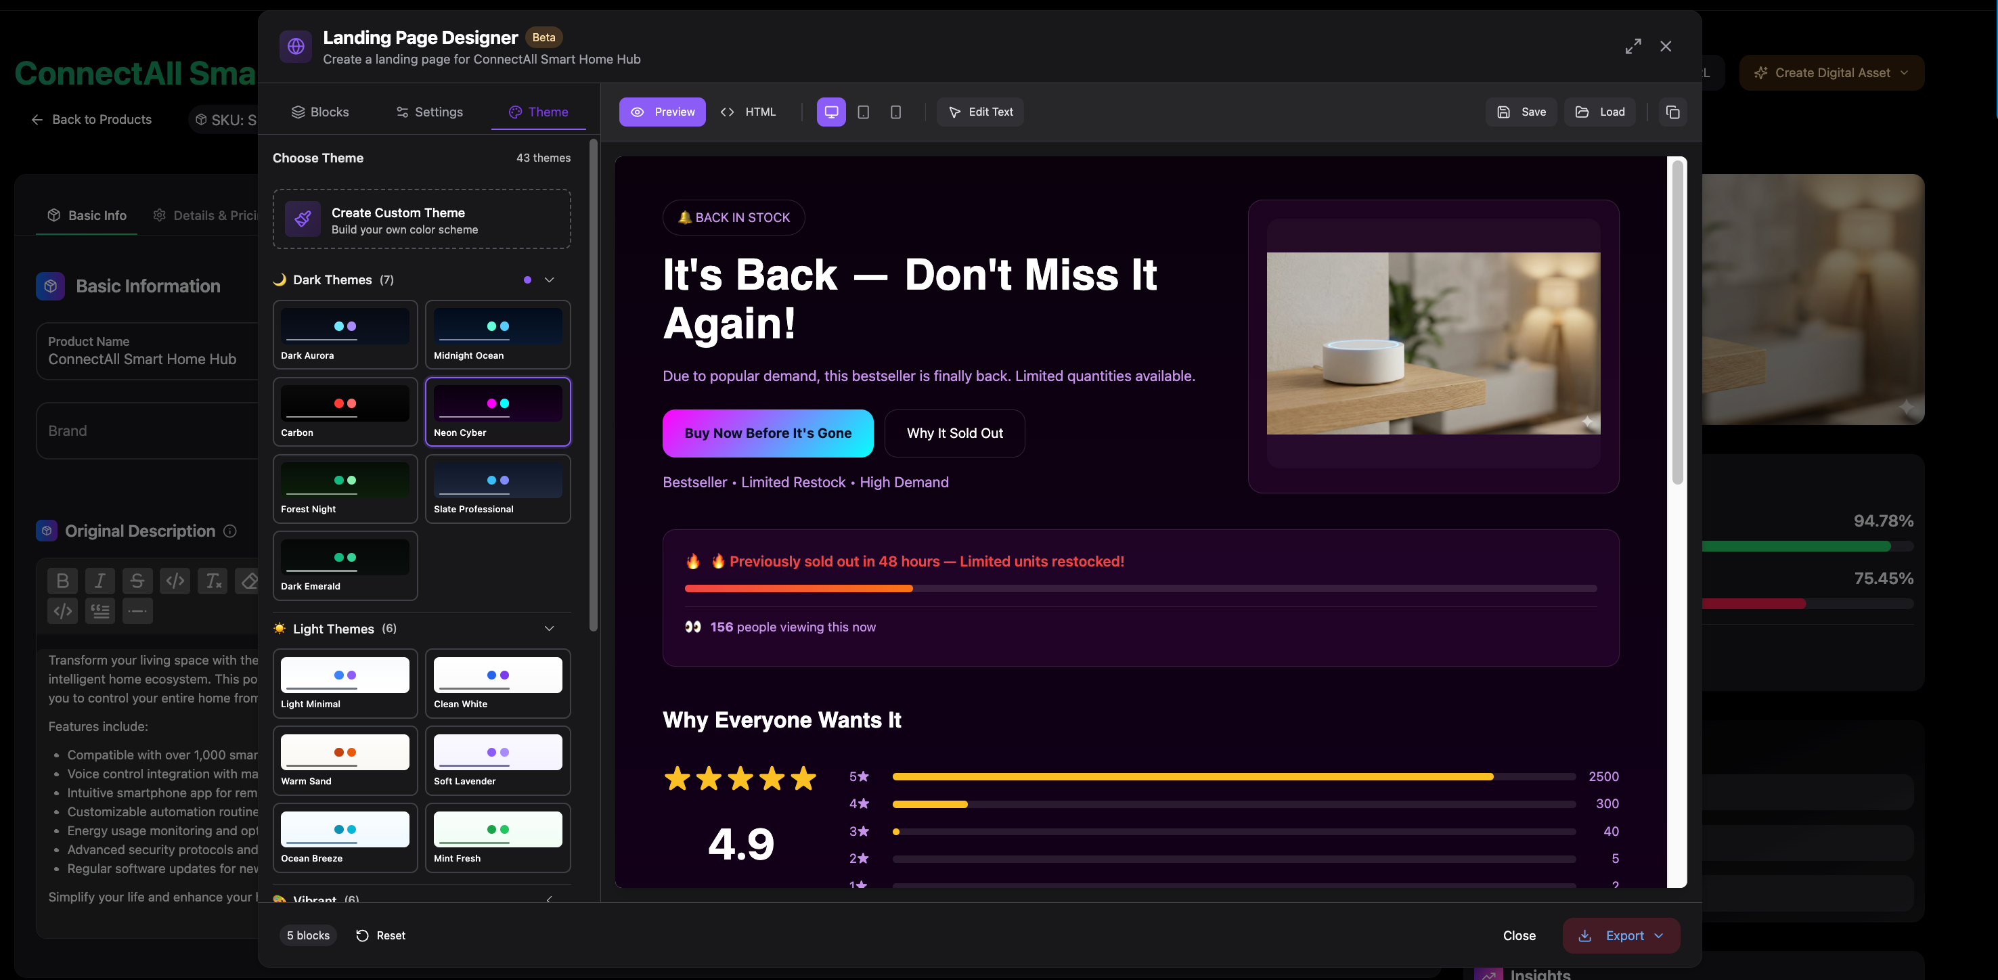Select the Midnight Ocean theme swatch
1998x980 pixels.
pyautogui.click(x=497, y=334)
